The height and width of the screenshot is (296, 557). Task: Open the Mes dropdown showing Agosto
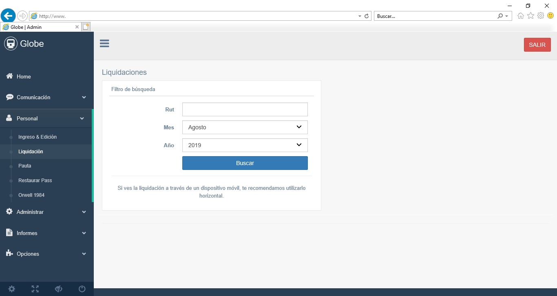[245, 127]
